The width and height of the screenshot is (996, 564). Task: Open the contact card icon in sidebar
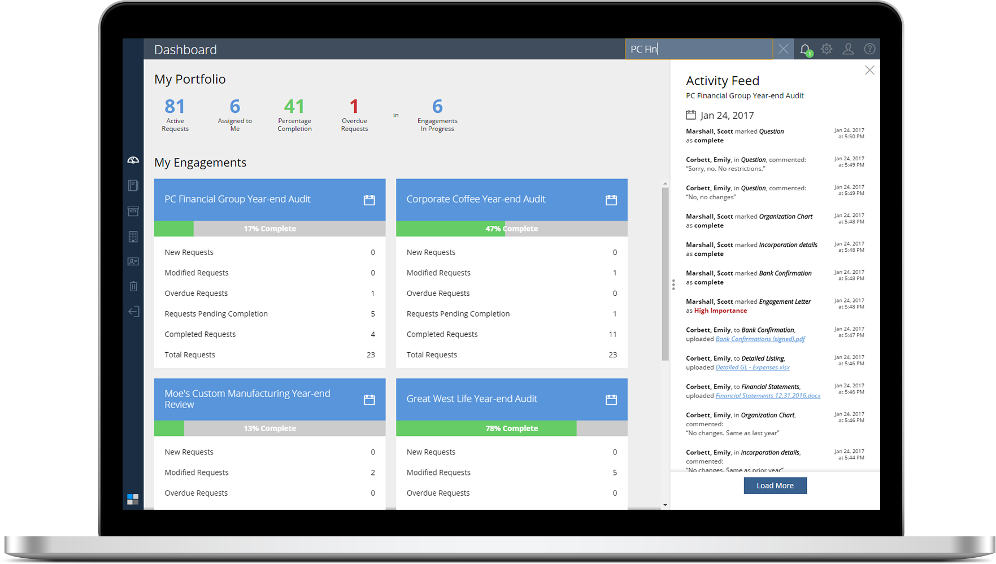point(133,261)
